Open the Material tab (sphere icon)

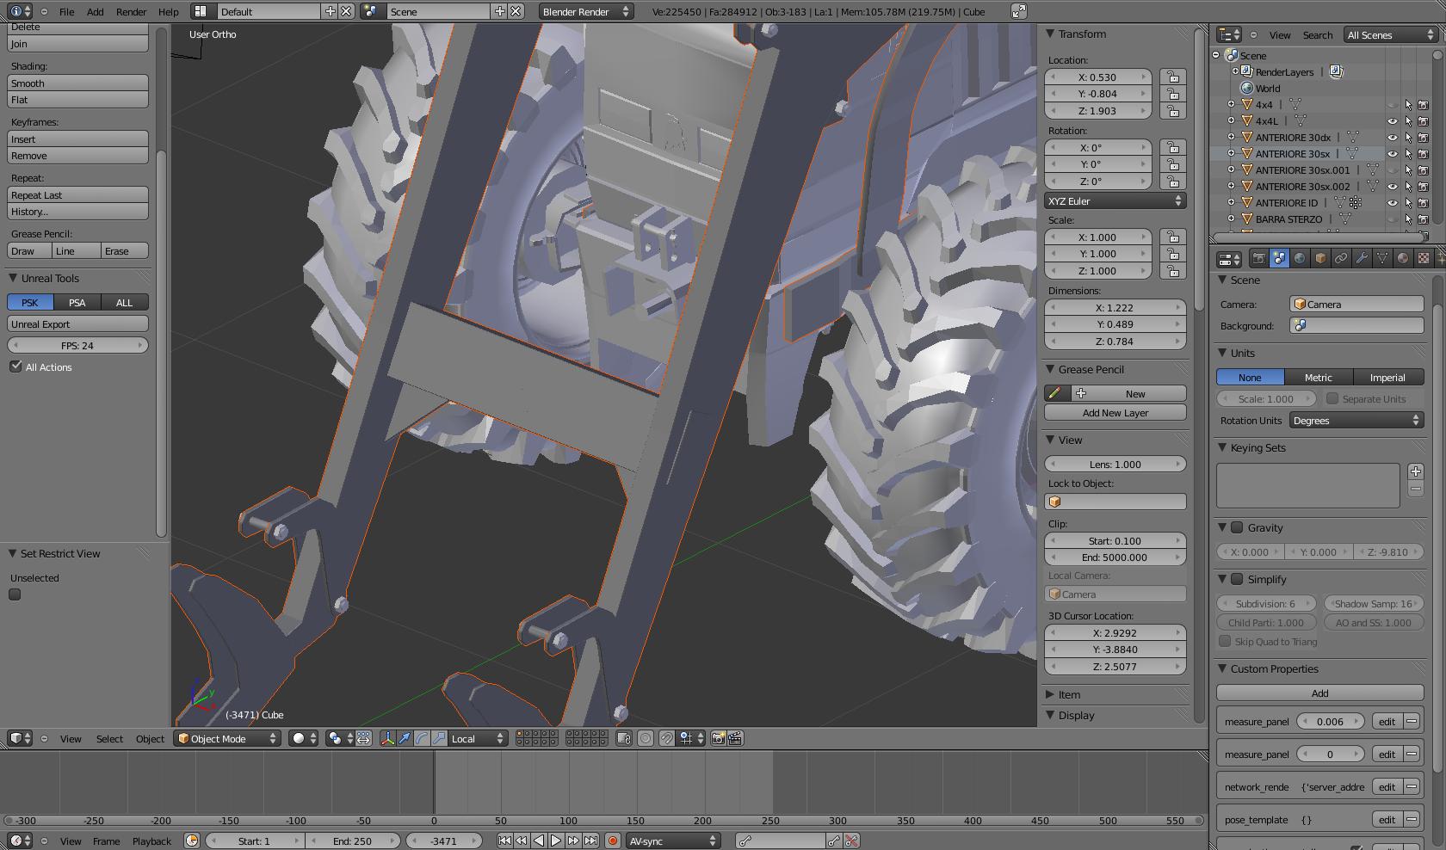pos(1403,258)
